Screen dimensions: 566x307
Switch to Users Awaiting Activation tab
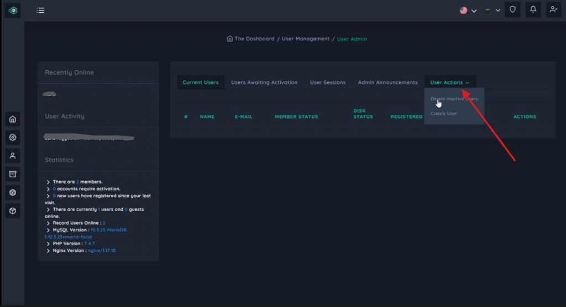pos(264,82)
